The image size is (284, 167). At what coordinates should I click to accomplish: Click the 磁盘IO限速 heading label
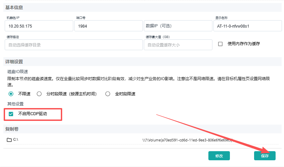17,72
